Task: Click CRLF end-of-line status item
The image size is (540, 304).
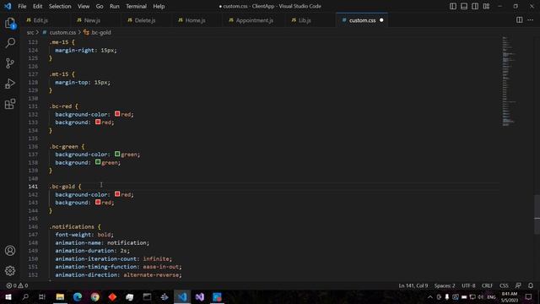Action: coord(487,285)
